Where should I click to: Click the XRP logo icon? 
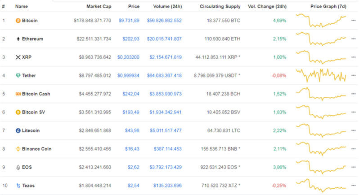[x=18, y=57]
